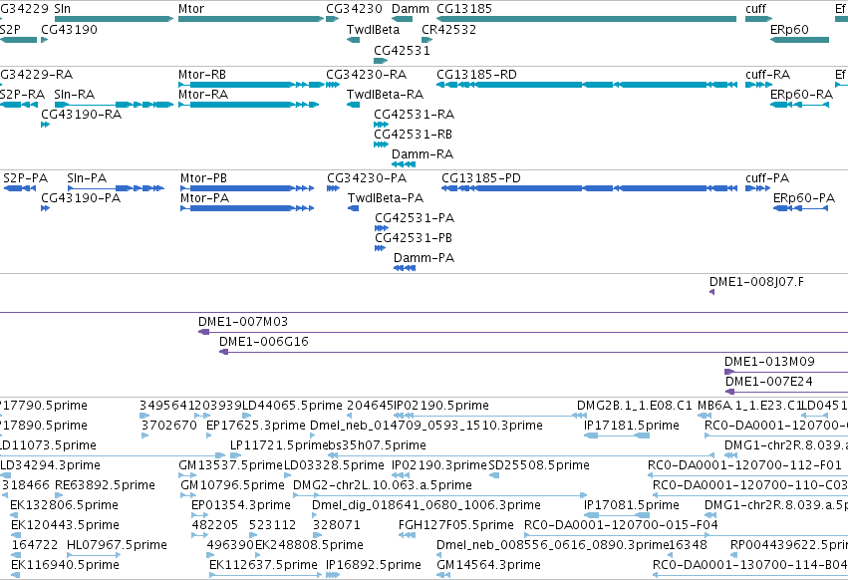848x580 pixels.
Task: Click the IP16892.5prime label
Action: pyautogui.click(x=374, y=565)
